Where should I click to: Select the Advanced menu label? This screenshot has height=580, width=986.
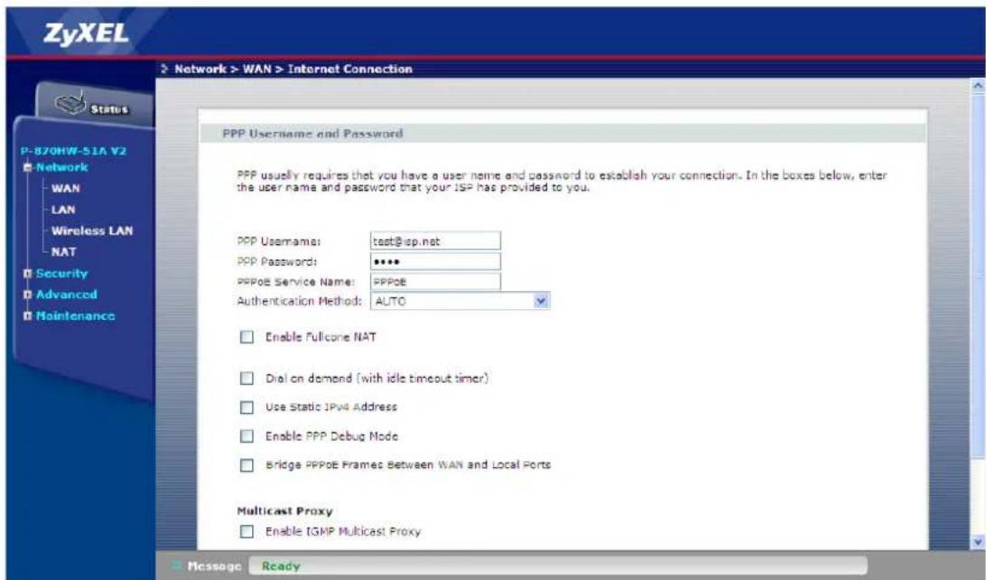coord(66,295)
